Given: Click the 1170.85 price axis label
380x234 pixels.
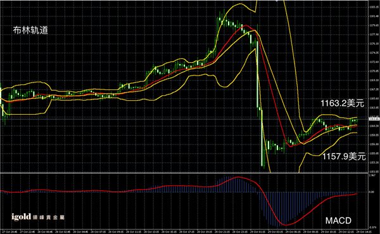Looking at the screenshot, I should point(374,71).
